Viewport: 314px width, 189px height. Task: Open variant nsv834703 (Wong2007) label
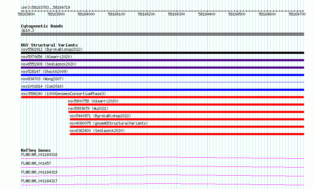pos(42,79)
